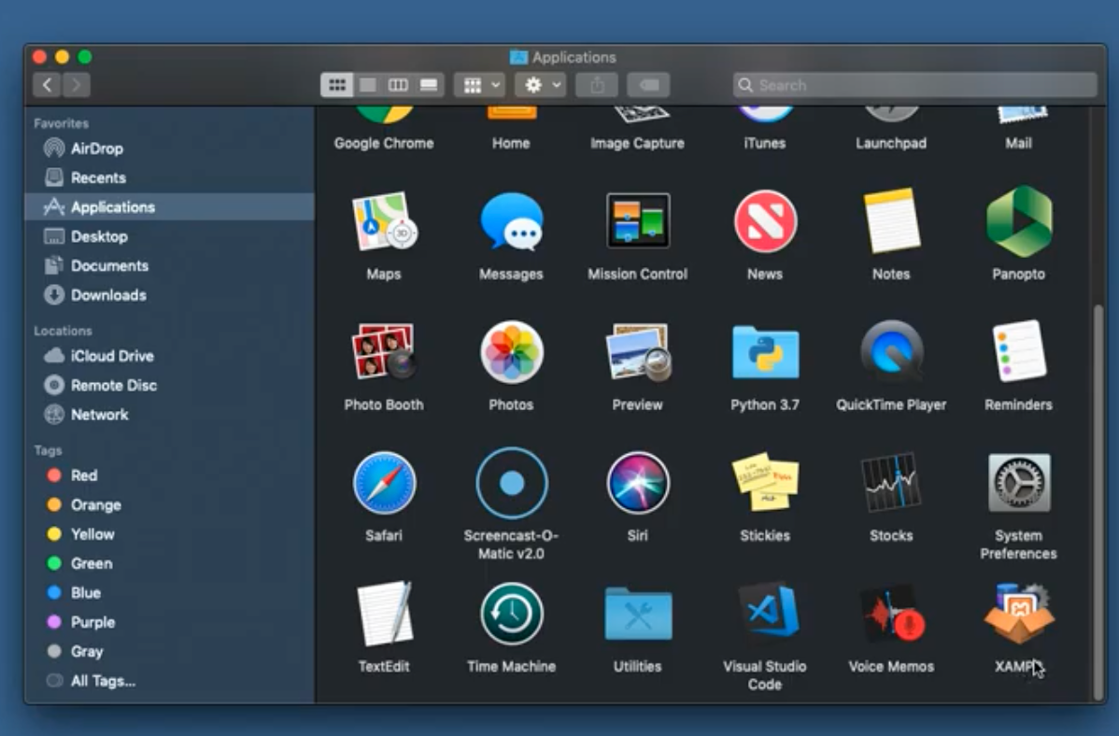Select the Mission Control app icon
1119x736 pixels.
638,220
